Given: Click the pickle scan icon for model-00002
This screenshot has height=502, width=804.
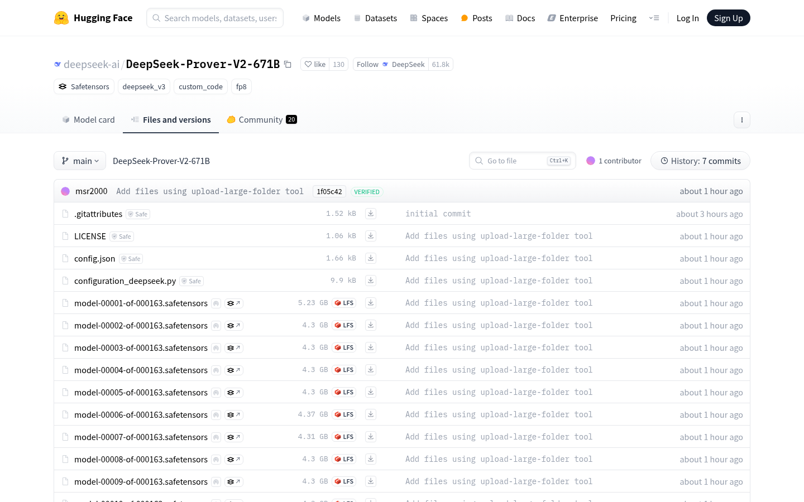Looking at the screenshot, I should click(216, 326).
